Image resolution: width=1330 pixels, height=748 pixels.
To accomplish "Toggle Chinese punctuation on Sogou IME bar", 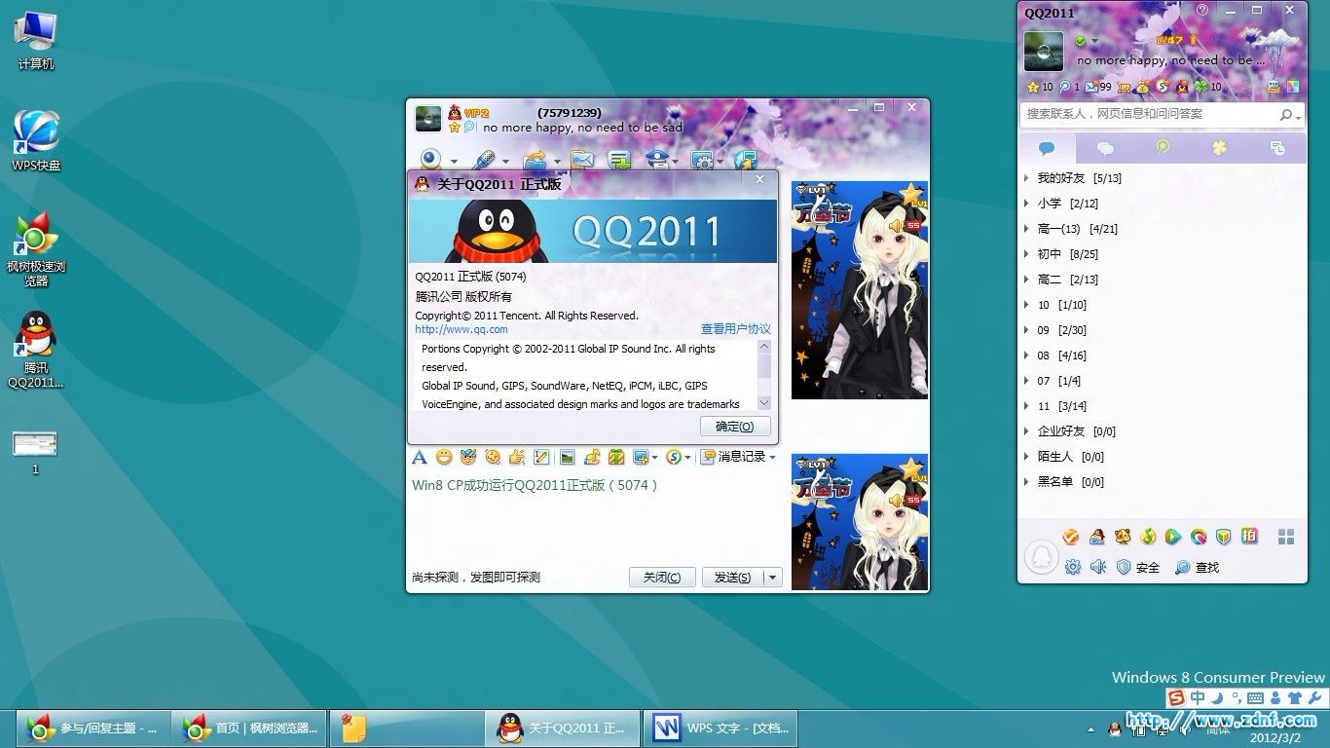I will point(1236,697).
